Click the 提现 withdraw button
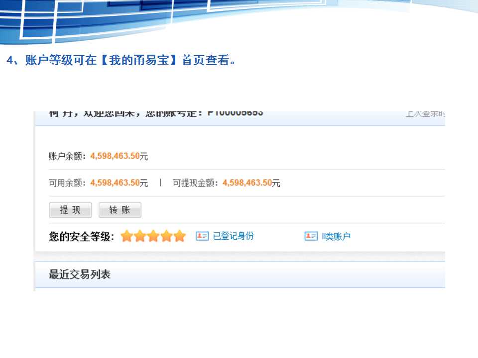 70,210
